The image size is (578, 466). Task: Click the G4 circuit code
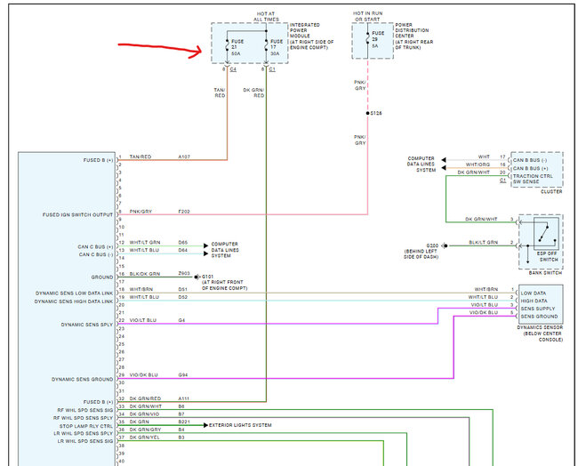pos(181,320)
